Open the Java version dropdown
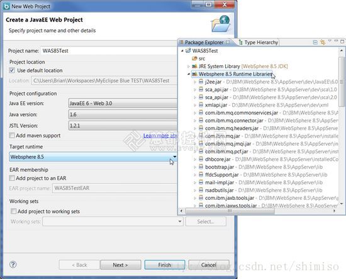Viewport: 346px width, 279px height. point(123,114)
